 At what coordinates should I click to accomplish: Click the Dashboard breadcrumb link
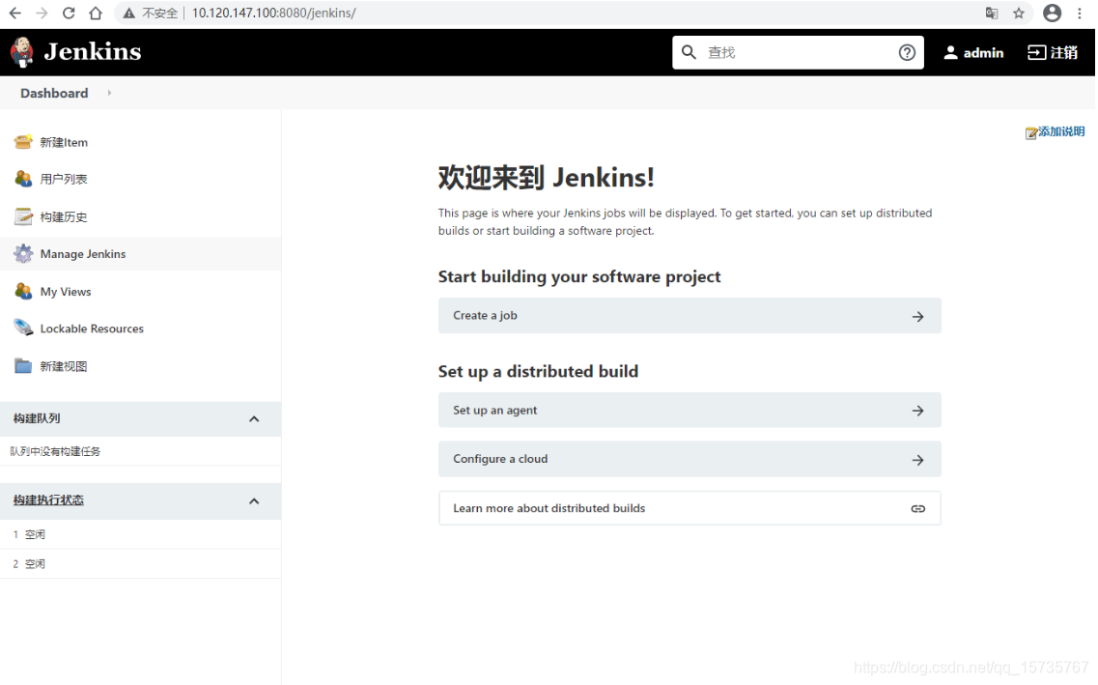(x=54, y=93)
